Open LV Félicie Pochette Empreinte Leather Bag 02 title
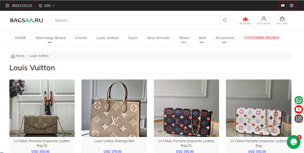The image size is (304, 153). click(42, 143)
